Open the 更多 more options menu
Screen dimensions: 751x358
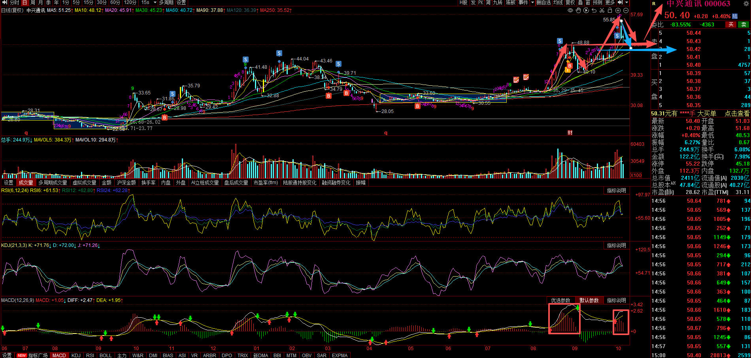click(610, 2)
